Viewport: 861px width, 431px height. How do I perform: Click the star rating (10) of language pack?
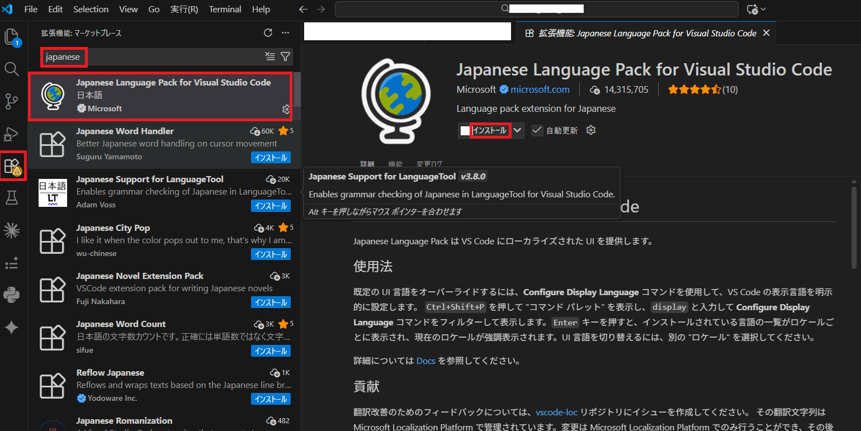click(702, 89)
